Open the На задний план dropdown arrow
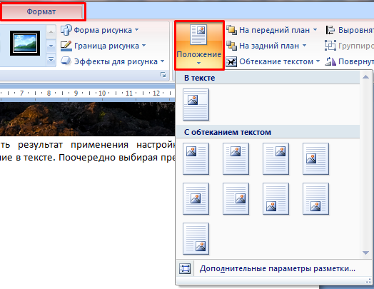374x289 pixels. coord(304,45)
